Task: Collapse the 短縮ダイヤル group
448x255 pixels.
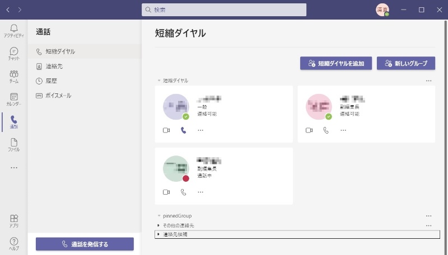Action: 159,81
